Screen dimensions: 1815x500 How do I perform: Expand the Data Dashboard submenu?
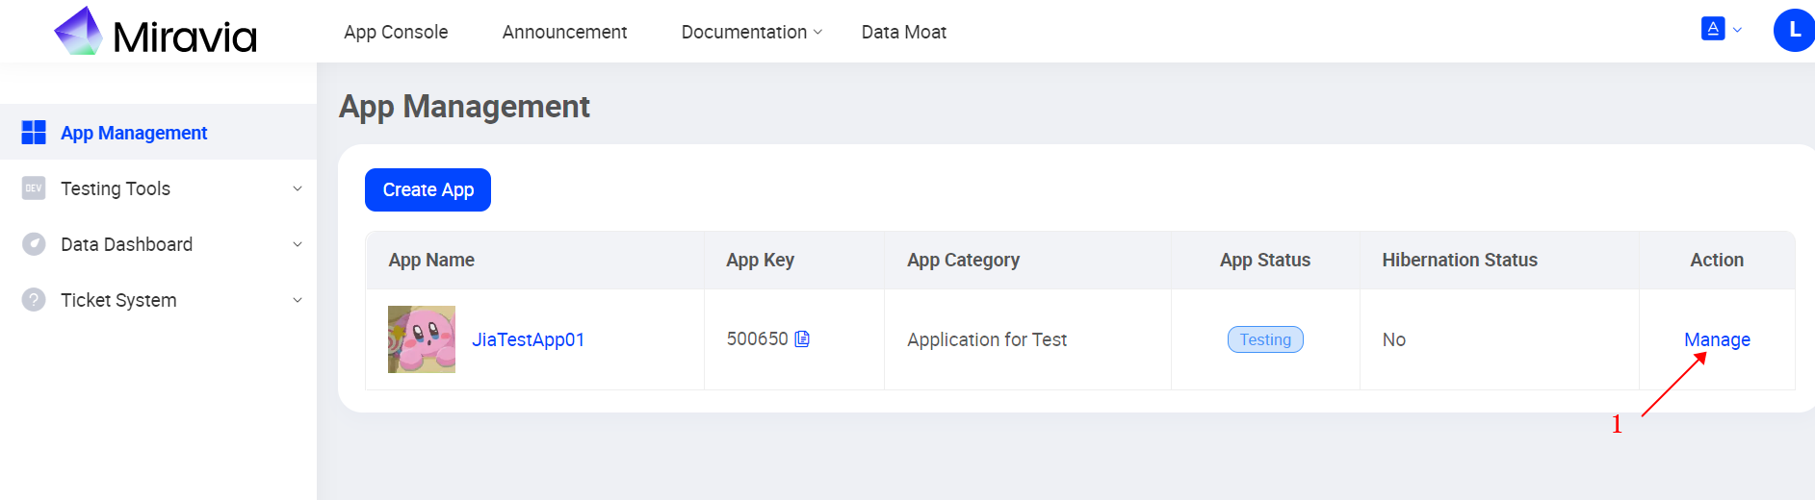[x=298, y=244]
